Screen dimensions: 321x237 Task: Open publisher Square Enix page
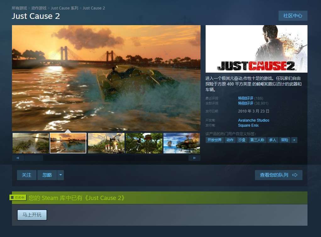(248, 125)
